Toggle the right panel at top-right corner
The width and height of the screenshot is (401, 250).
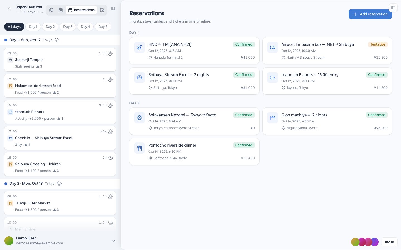point(393,8)
